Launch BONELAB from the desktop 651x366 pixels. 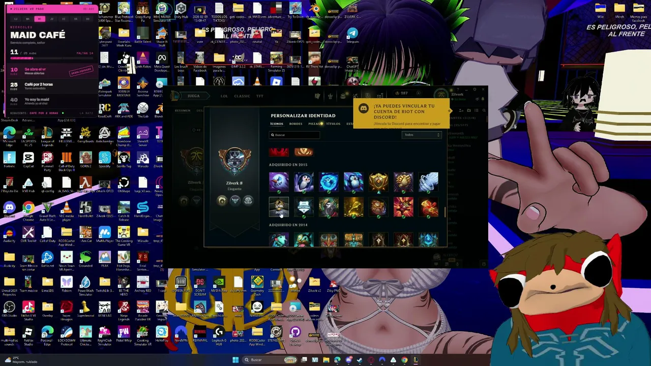click(104, 310)
